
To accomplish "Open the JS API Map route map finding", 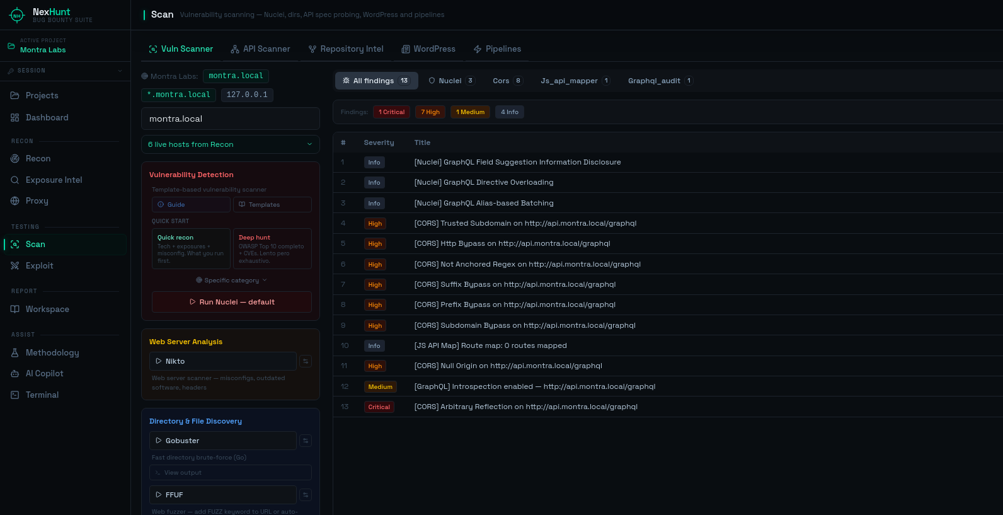I will (668, 346).
